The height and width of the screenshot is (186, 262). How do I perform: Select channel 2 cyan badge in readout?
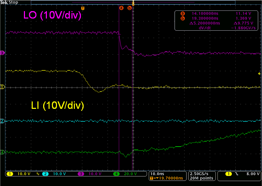click(x=45, y=174)
